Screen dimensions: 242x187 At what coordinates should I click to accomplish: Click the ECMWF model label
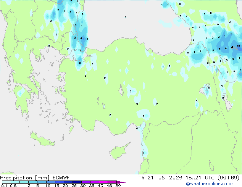point(61,178)
